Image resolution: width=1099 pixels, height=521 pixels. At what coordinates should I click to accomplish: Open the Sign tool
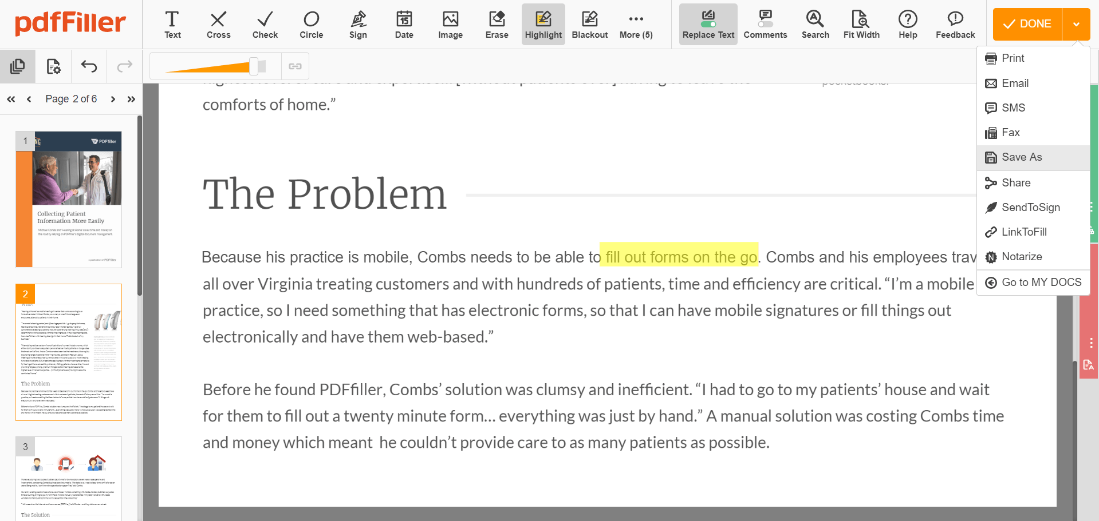point(357,24)
